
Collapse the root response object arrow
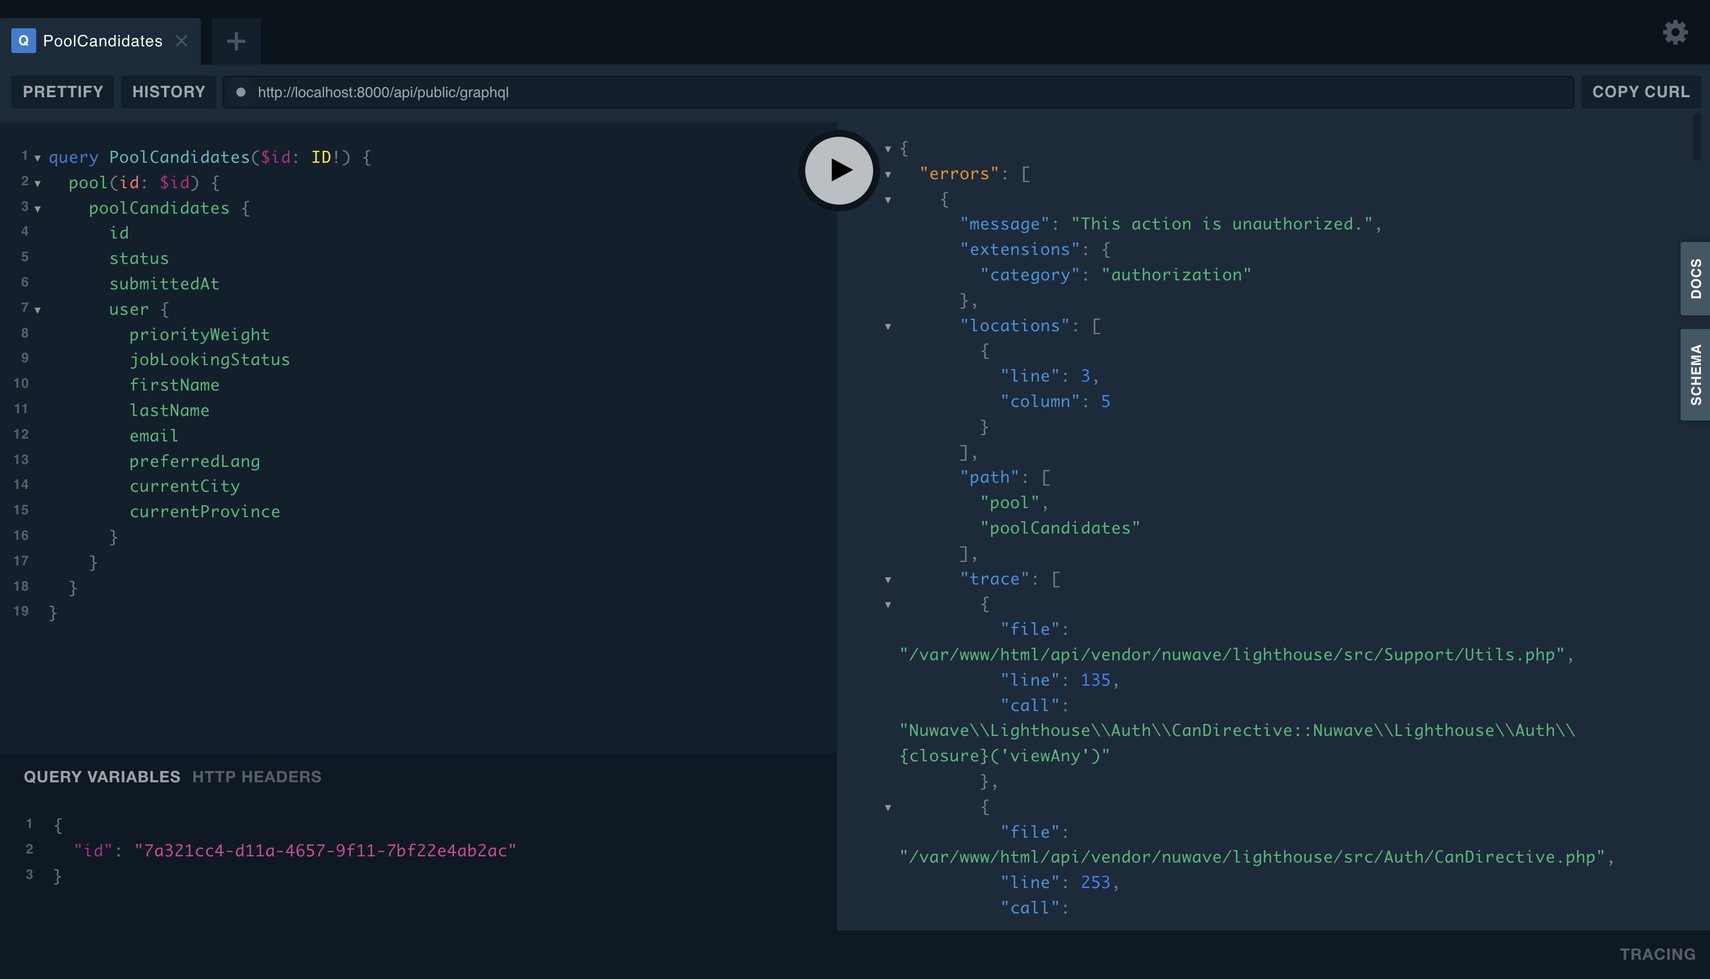coord(888,149)
